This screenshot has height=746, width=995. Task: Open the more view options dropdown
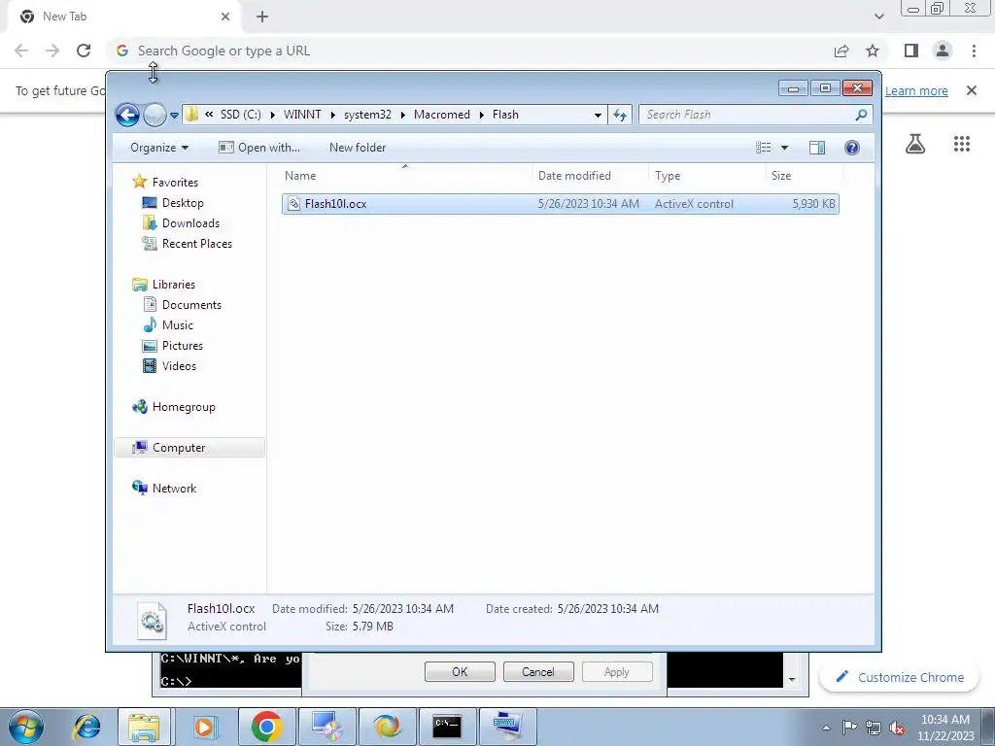click(x=784, y=148)
